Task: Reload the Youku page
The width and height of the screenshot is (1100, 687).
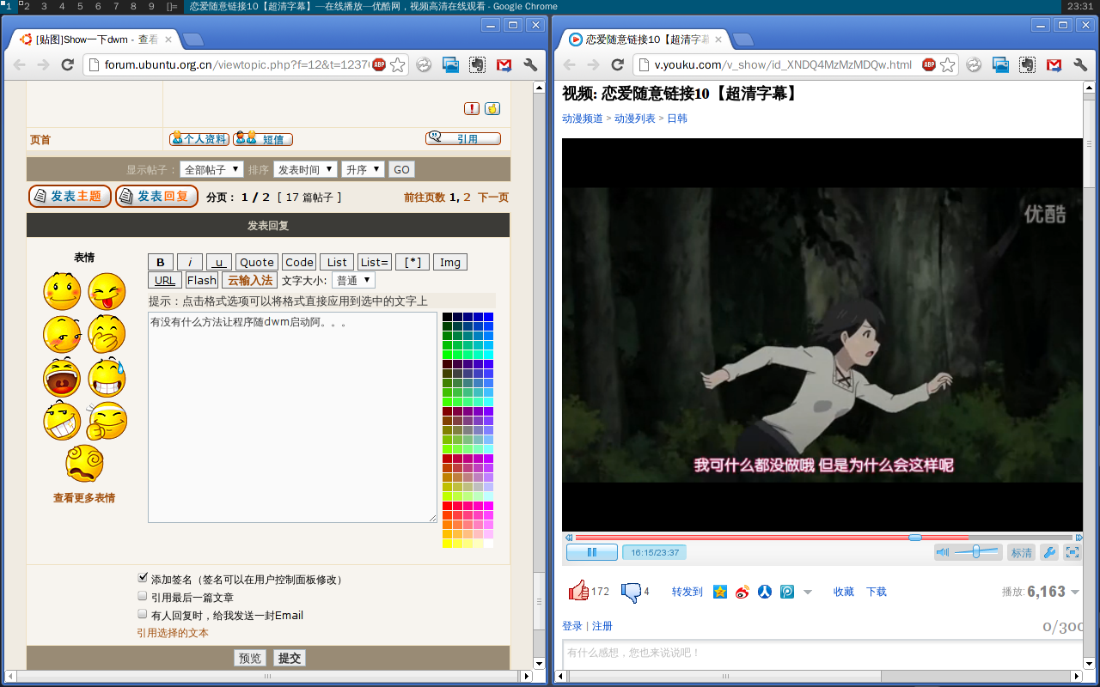Action: [x=617, y=64]
